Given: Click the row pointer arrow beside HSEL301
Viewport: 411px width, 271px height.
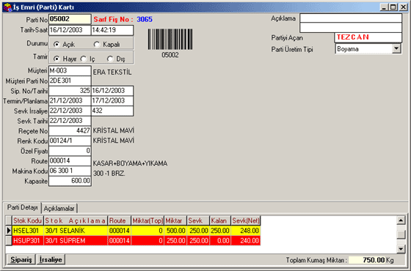Looking at the screenshot, I should (x=8, y=231).
